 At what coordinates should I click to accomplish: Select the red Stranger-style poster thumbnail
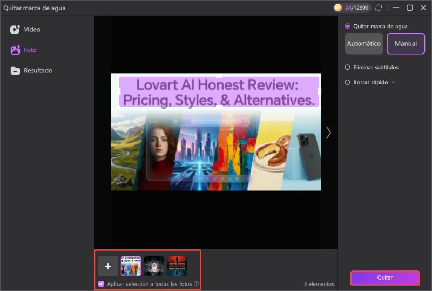click(x=177, y=266)
